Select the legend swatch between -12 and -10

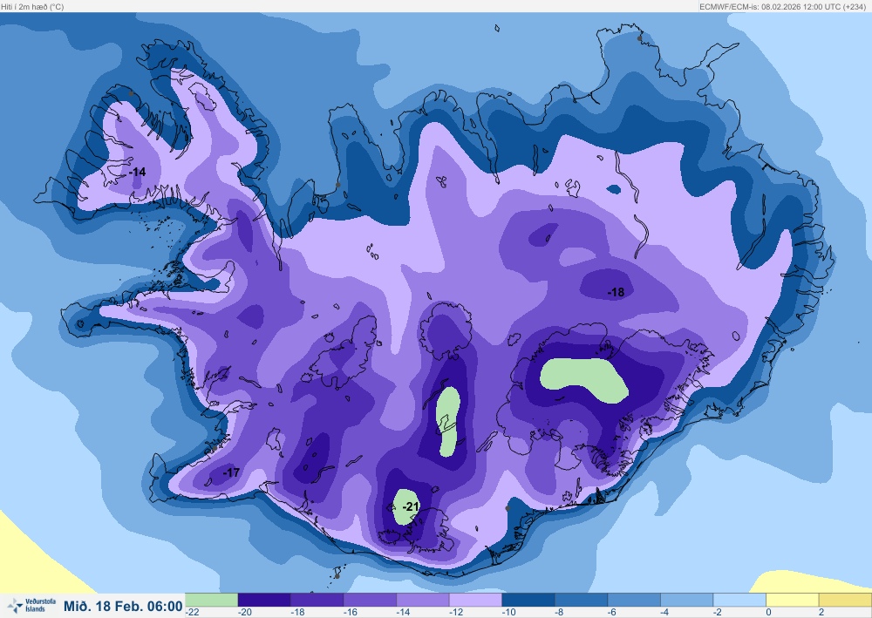point(475,600)
